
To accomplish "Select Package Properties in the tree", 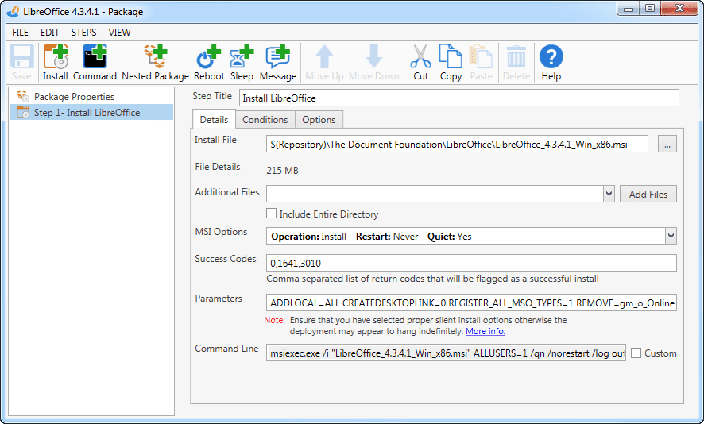I will click(74, 96).
